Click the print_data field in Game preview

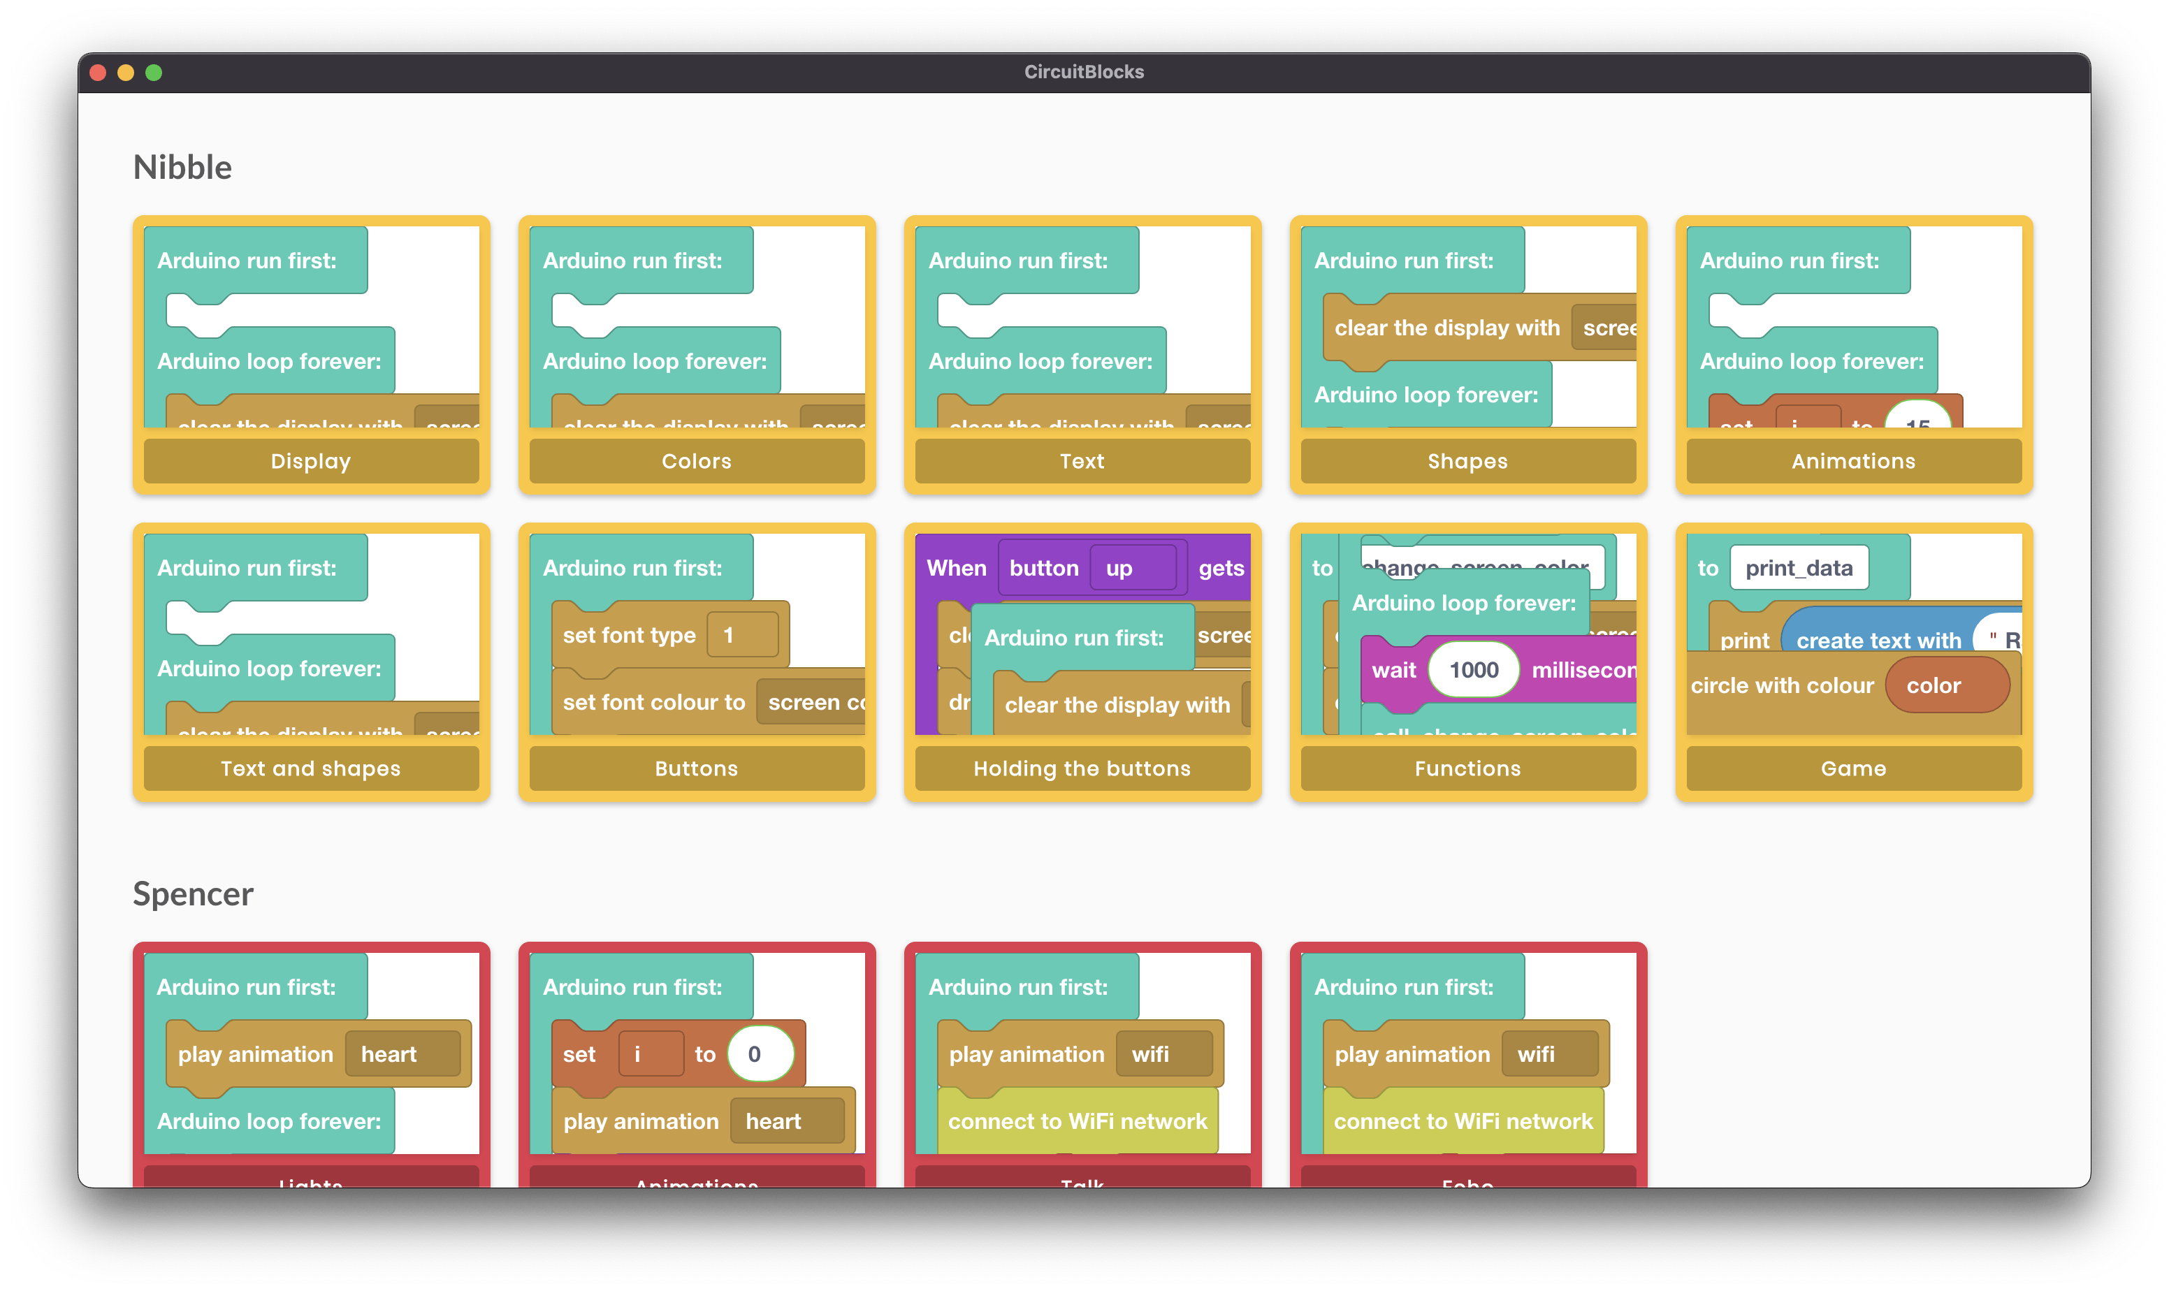(x=1799, y=568)
